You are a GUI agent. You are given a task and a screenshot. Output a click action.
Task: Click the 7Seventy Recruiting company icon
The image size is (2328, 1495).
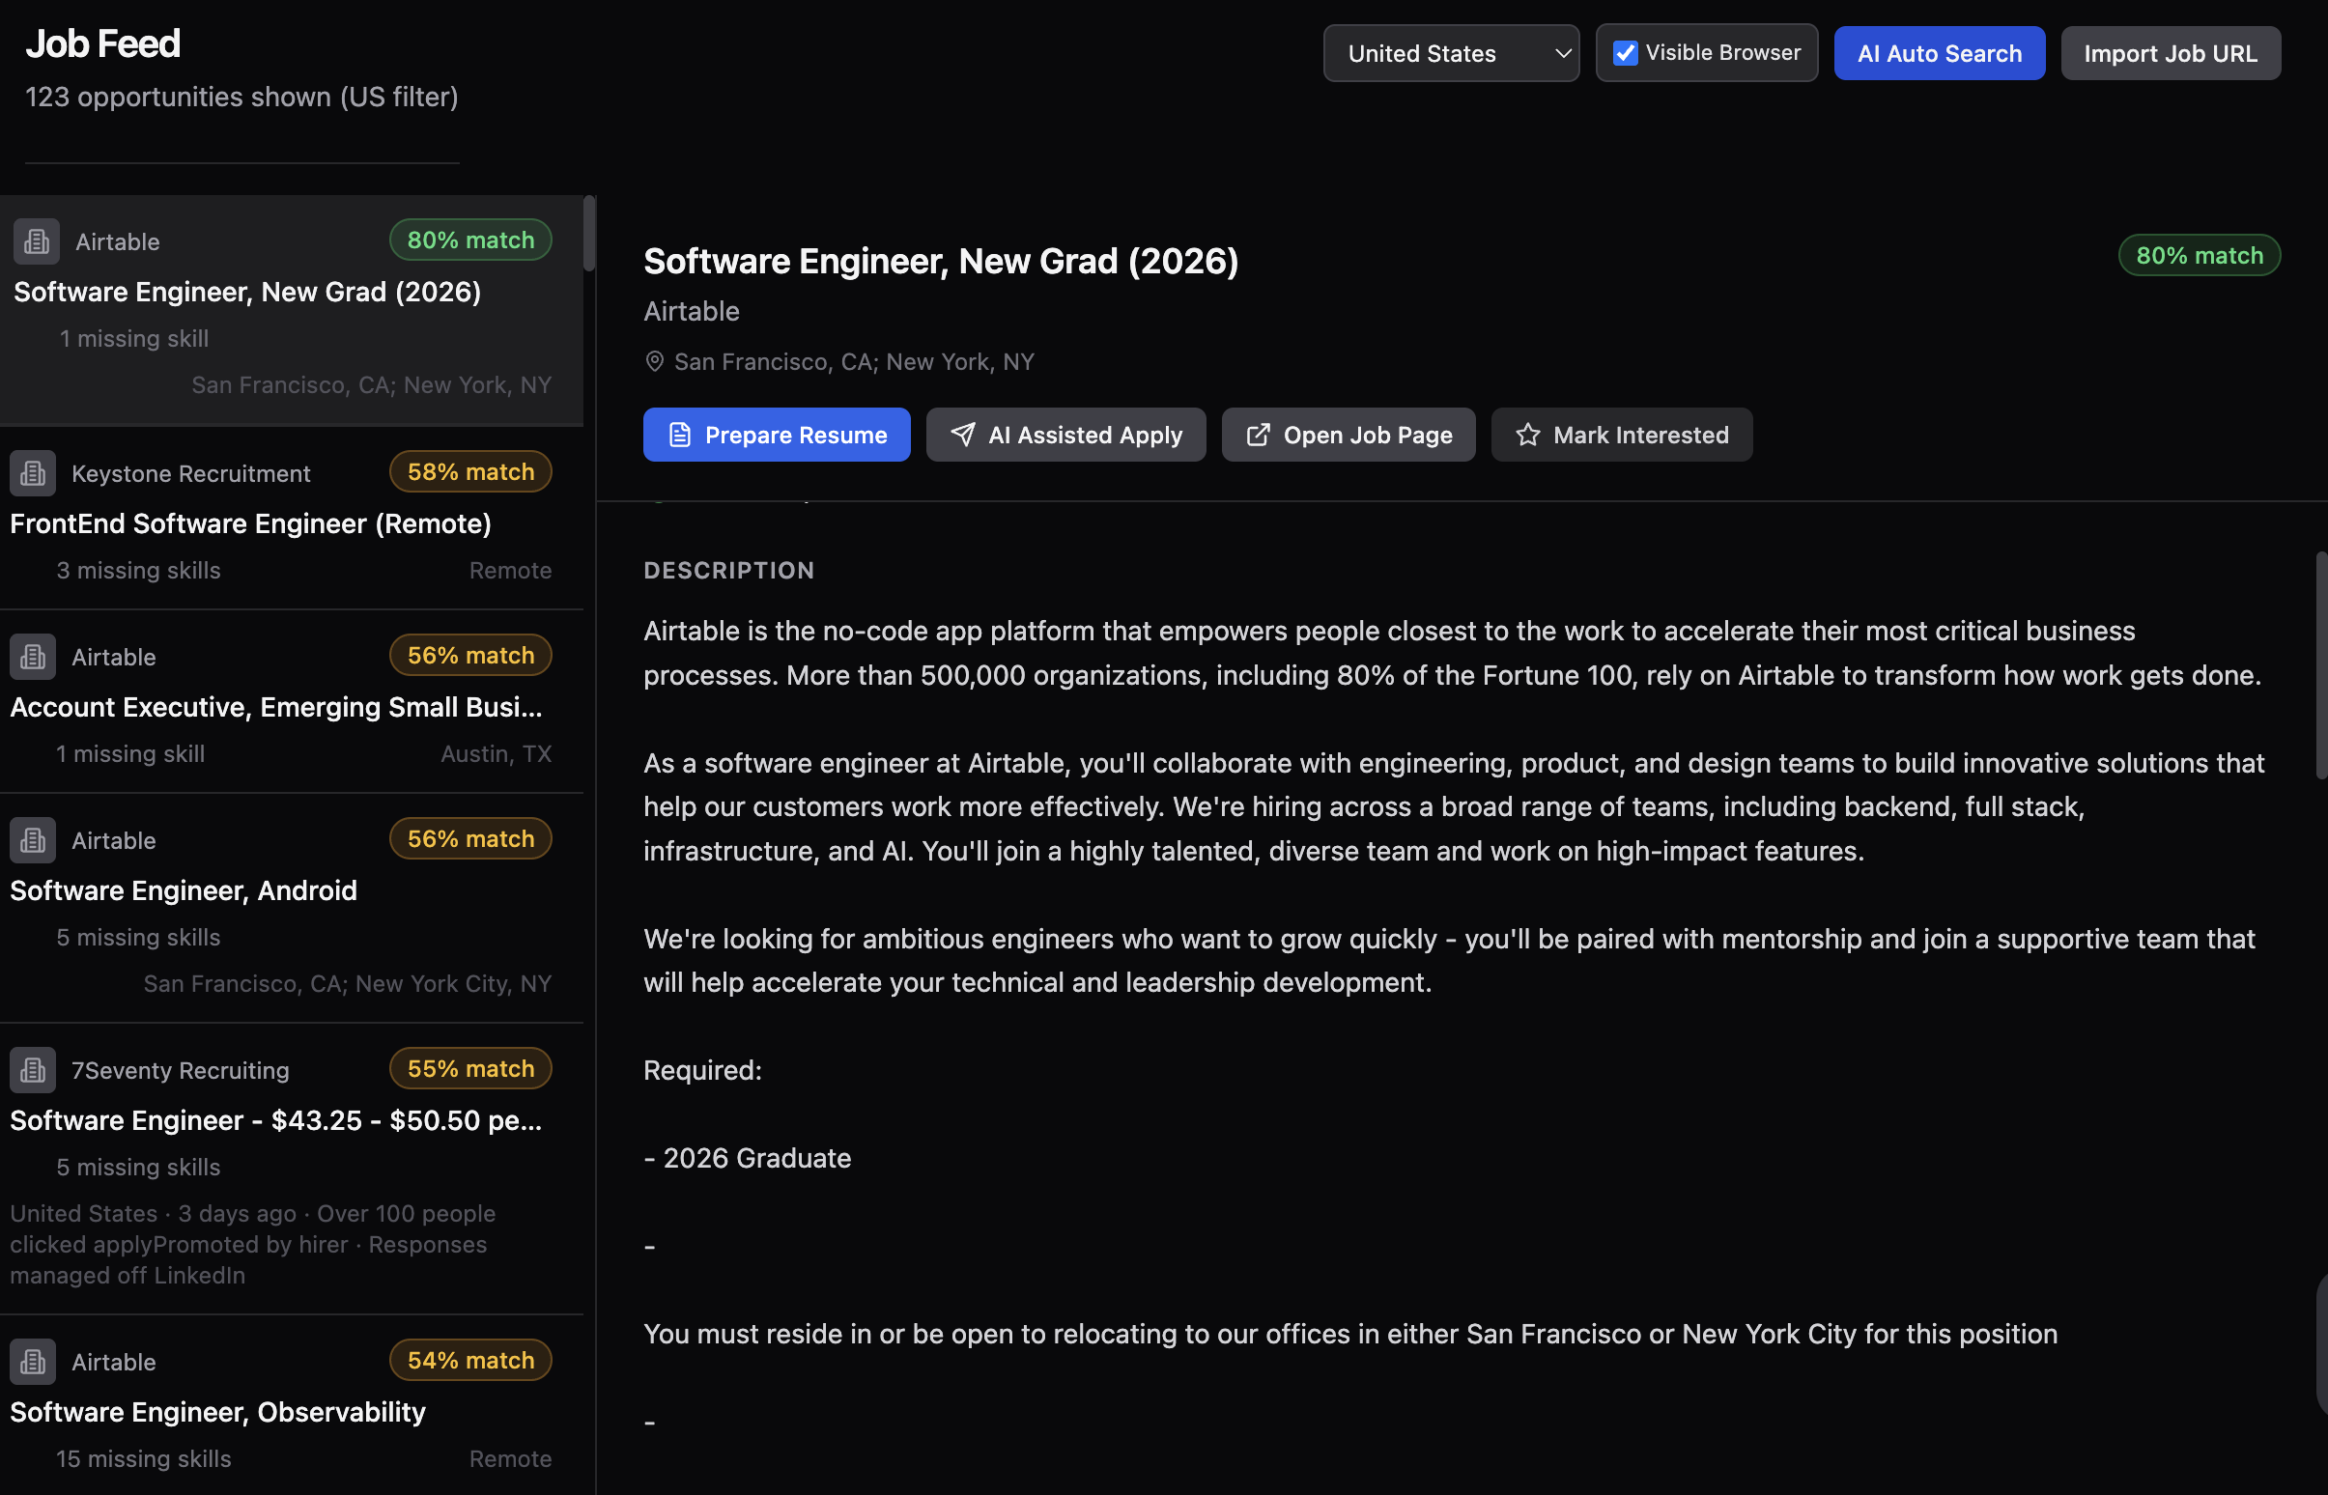(33, 1070)
